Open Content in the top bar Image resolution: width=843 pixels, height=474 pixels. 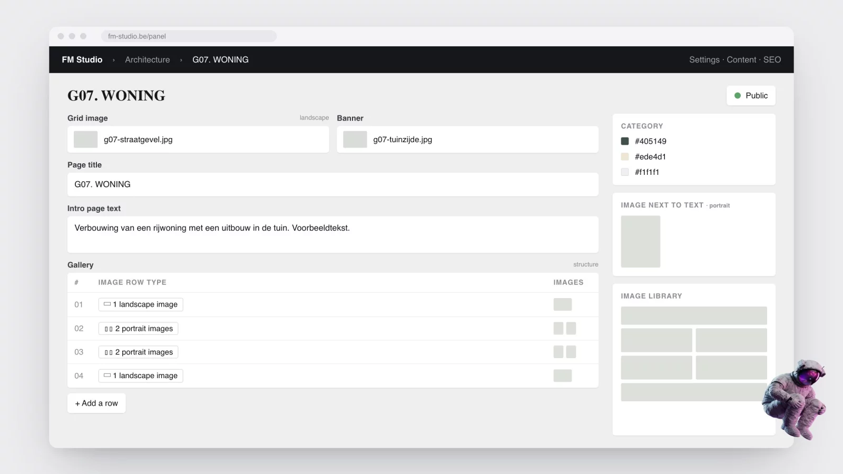(x=741, y=60)
